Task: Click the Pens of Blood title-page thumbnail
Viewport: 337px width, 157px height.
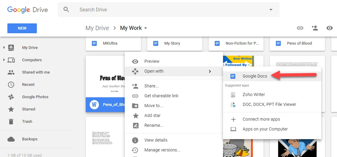Action: (105, 77)
